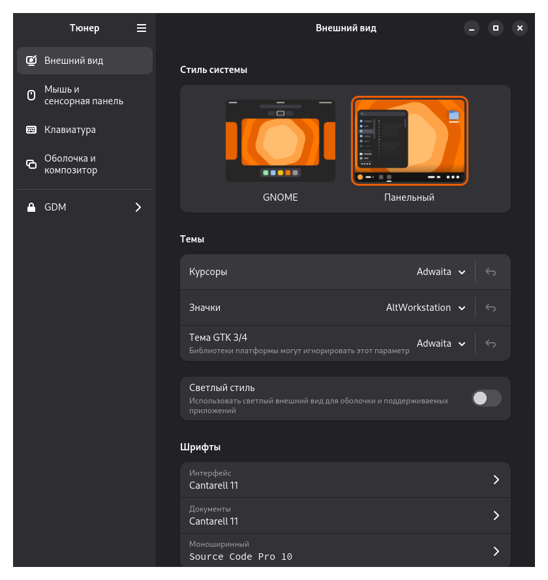Minimize the Тюнер window

point(472,28)
